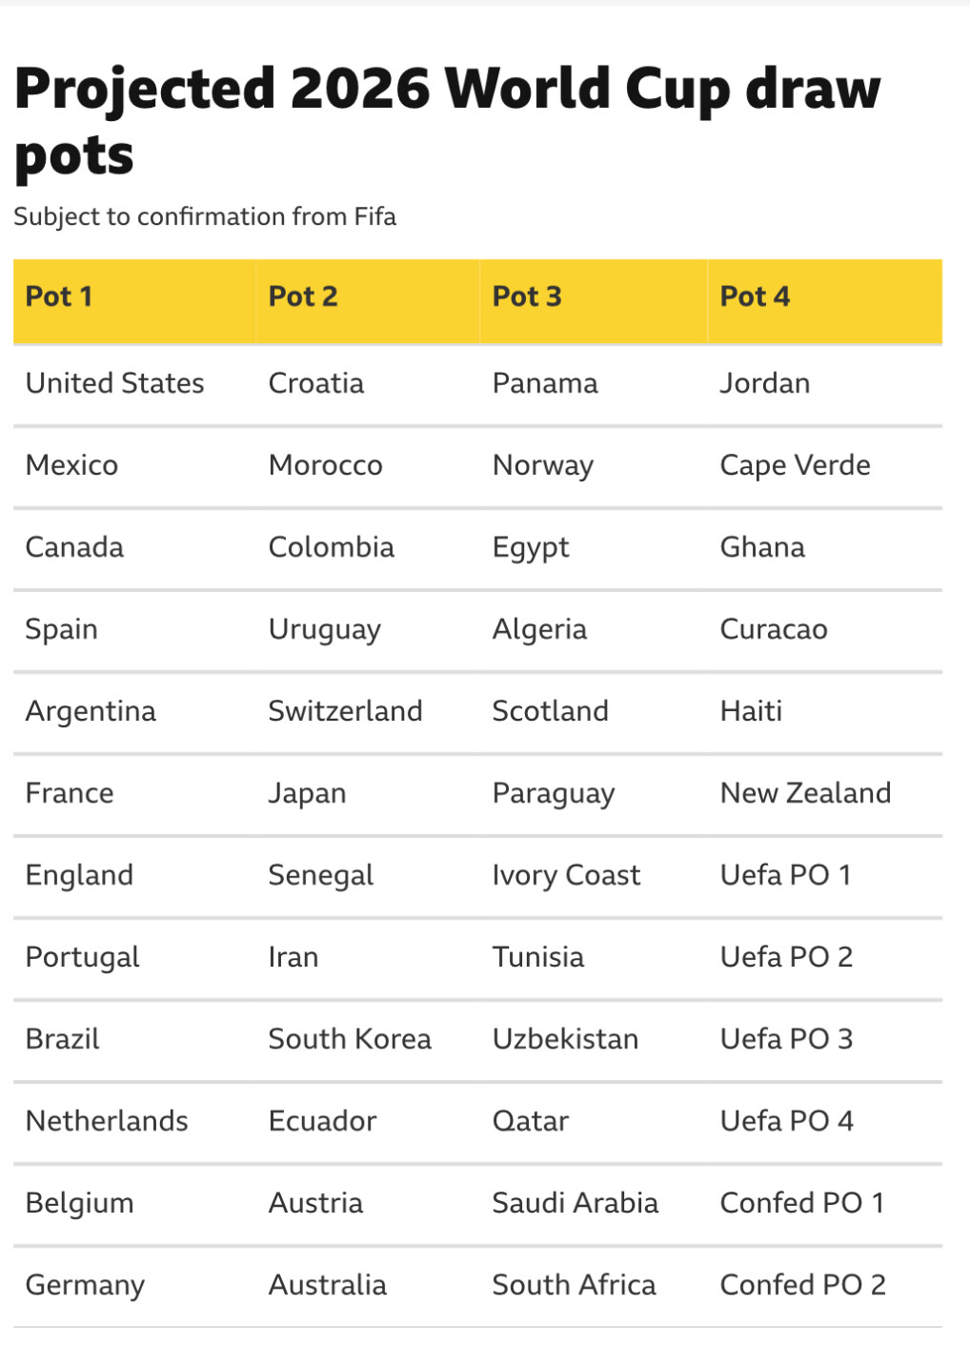Select the Scotland cell
Image resolution: width=970 pixels, height=1347 pixels.
(550, 711)
